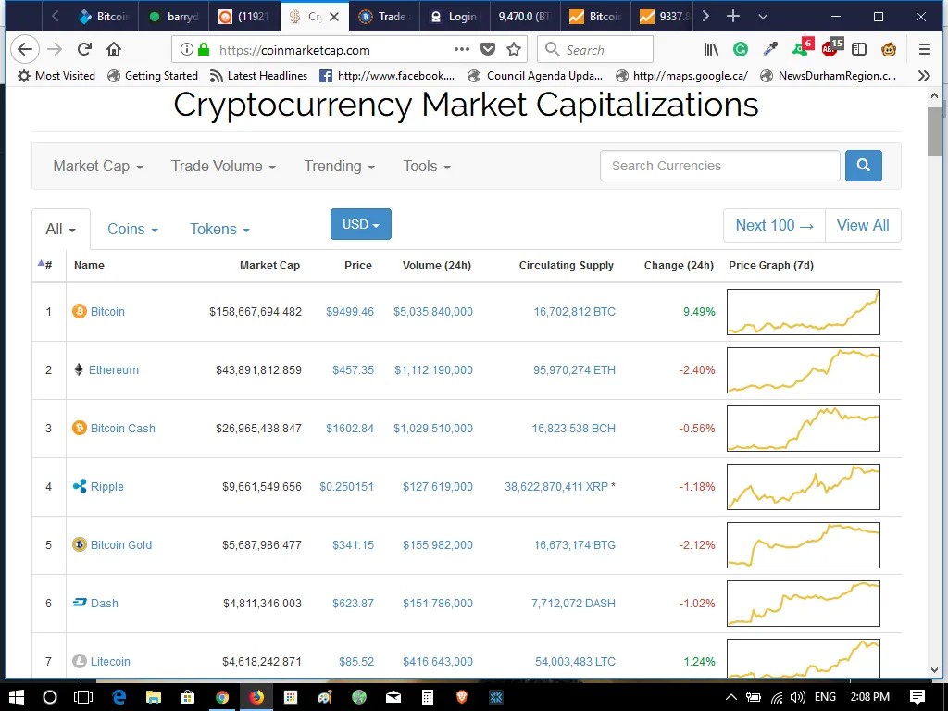Show more bookmarks with double chevron
The width and height of the screenshot is (948, 711).
point(924,76)
